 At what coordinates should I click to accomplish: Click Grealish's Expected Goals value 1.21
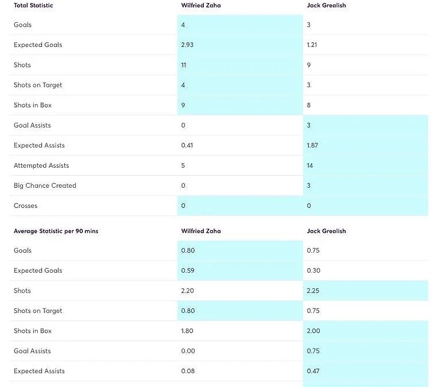pos(312,45)
